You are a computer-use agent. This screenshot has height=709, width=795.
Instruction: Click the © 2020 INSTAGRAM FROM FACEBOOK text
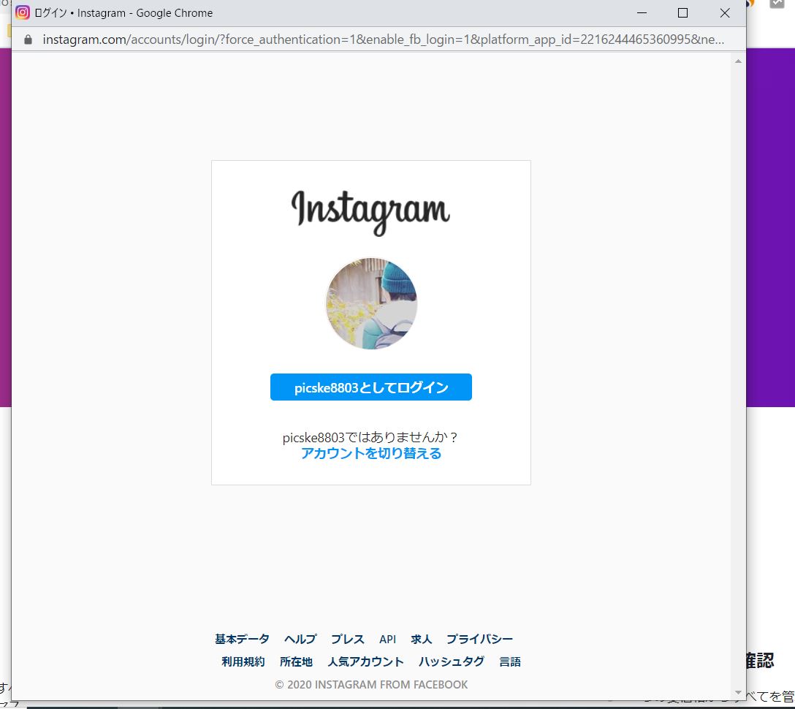pos(371,685)
